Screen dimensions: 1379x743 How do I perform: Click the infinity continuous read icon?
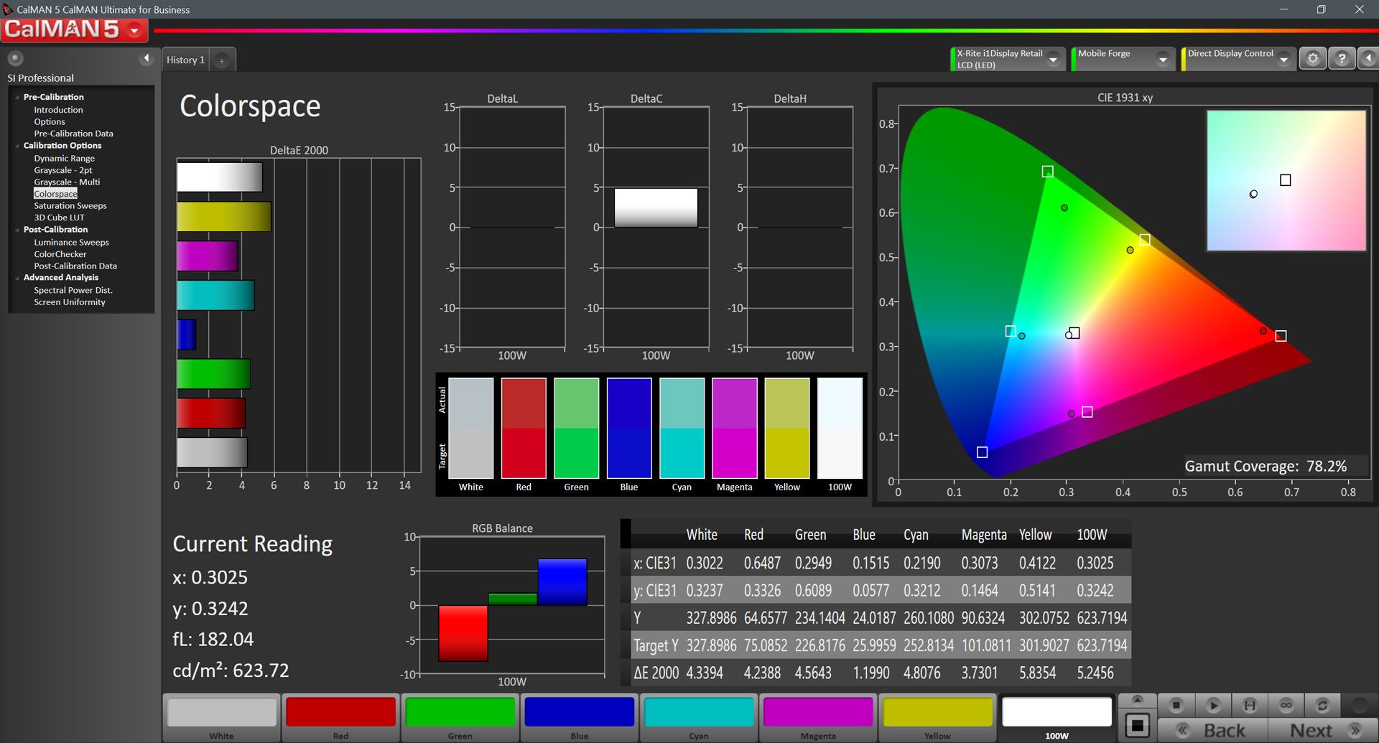(1286, 705)
